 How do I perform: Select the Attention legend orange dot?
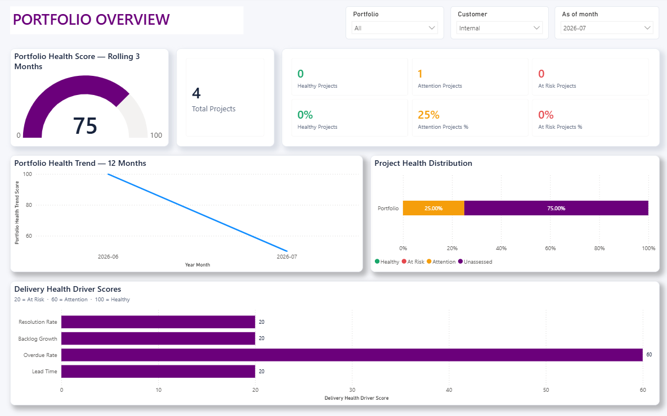429,261
